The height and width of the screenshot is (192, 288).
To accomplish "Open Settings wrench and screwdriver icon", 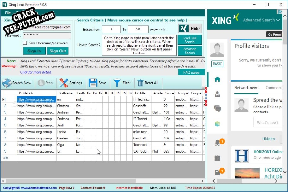I will 64,83.
